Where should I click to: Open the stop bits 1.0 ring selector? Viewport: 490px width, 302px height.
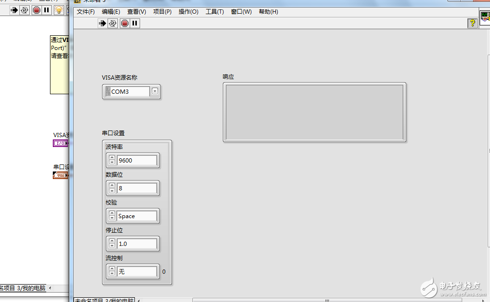click(x=137, y=244)
